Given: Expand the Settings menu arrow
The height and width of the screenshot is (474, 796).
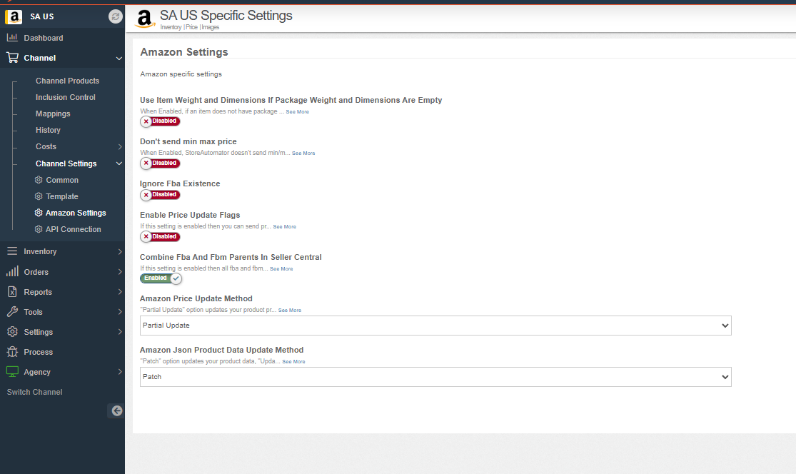Looking at the screenshot, I should click(120, 332).
